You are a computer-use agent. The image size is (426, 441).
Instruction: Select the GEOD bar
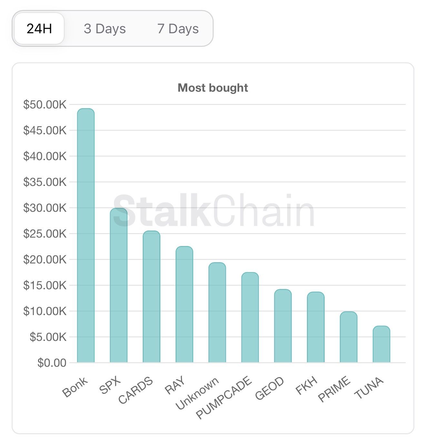coord(283,326)
